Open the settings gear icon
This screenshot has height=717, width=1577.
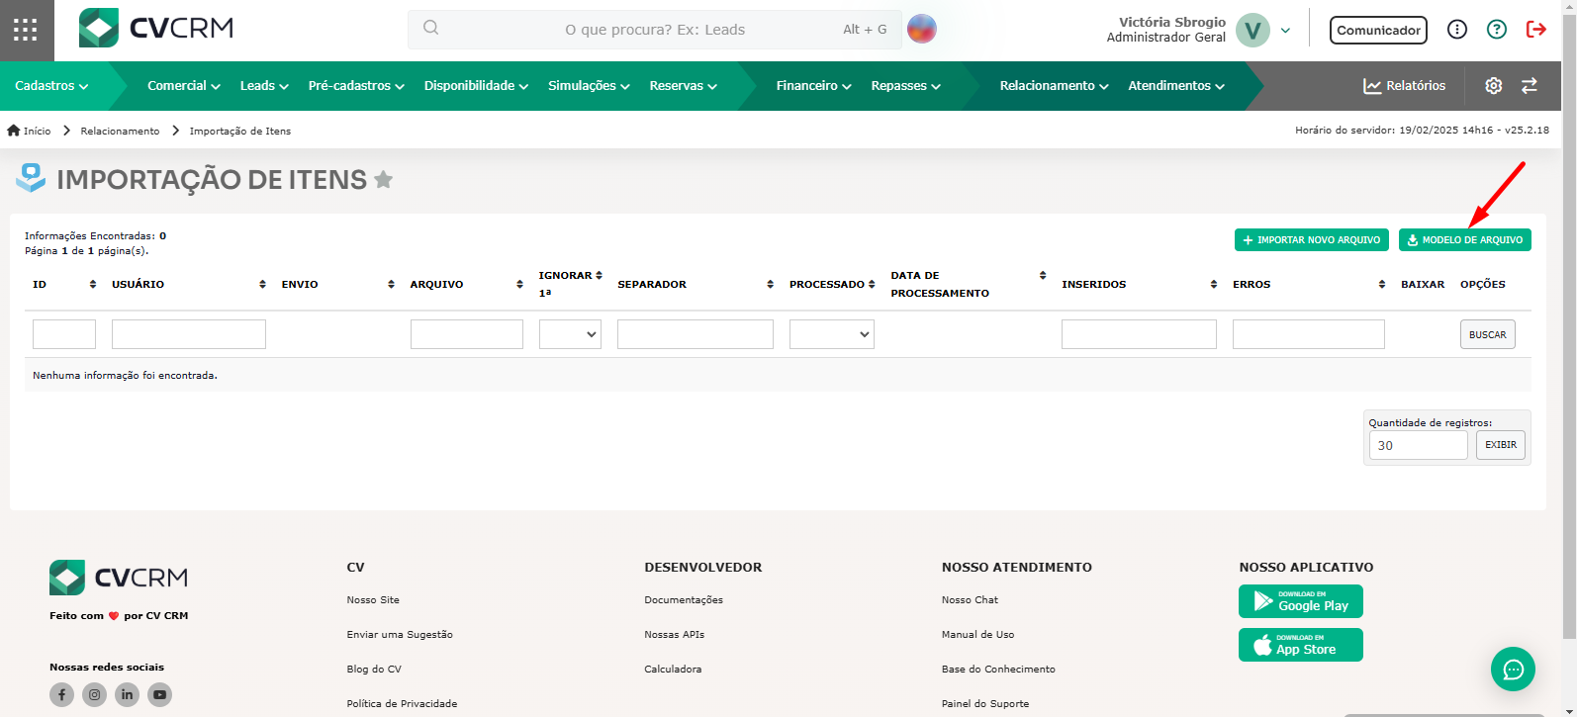point(1494,86)
